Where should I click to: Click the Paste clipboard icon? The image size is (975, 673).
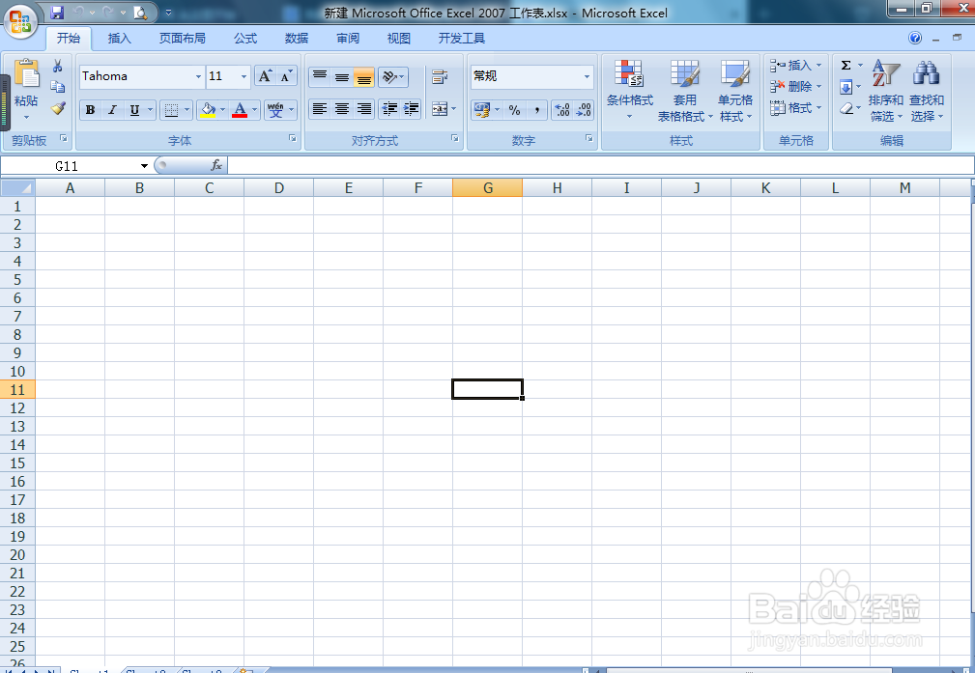[27, 74]
